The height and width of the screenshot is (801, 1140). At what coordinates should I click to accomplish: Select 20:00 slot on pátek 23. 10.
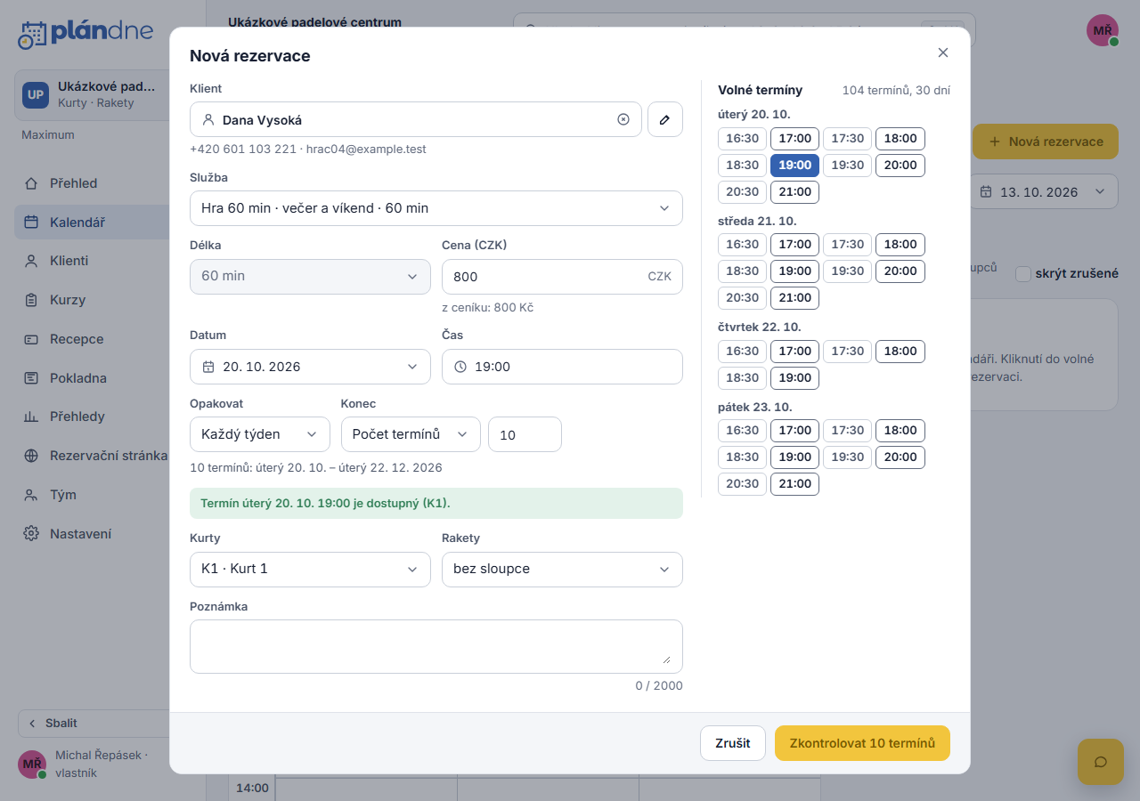click(900, 457)
